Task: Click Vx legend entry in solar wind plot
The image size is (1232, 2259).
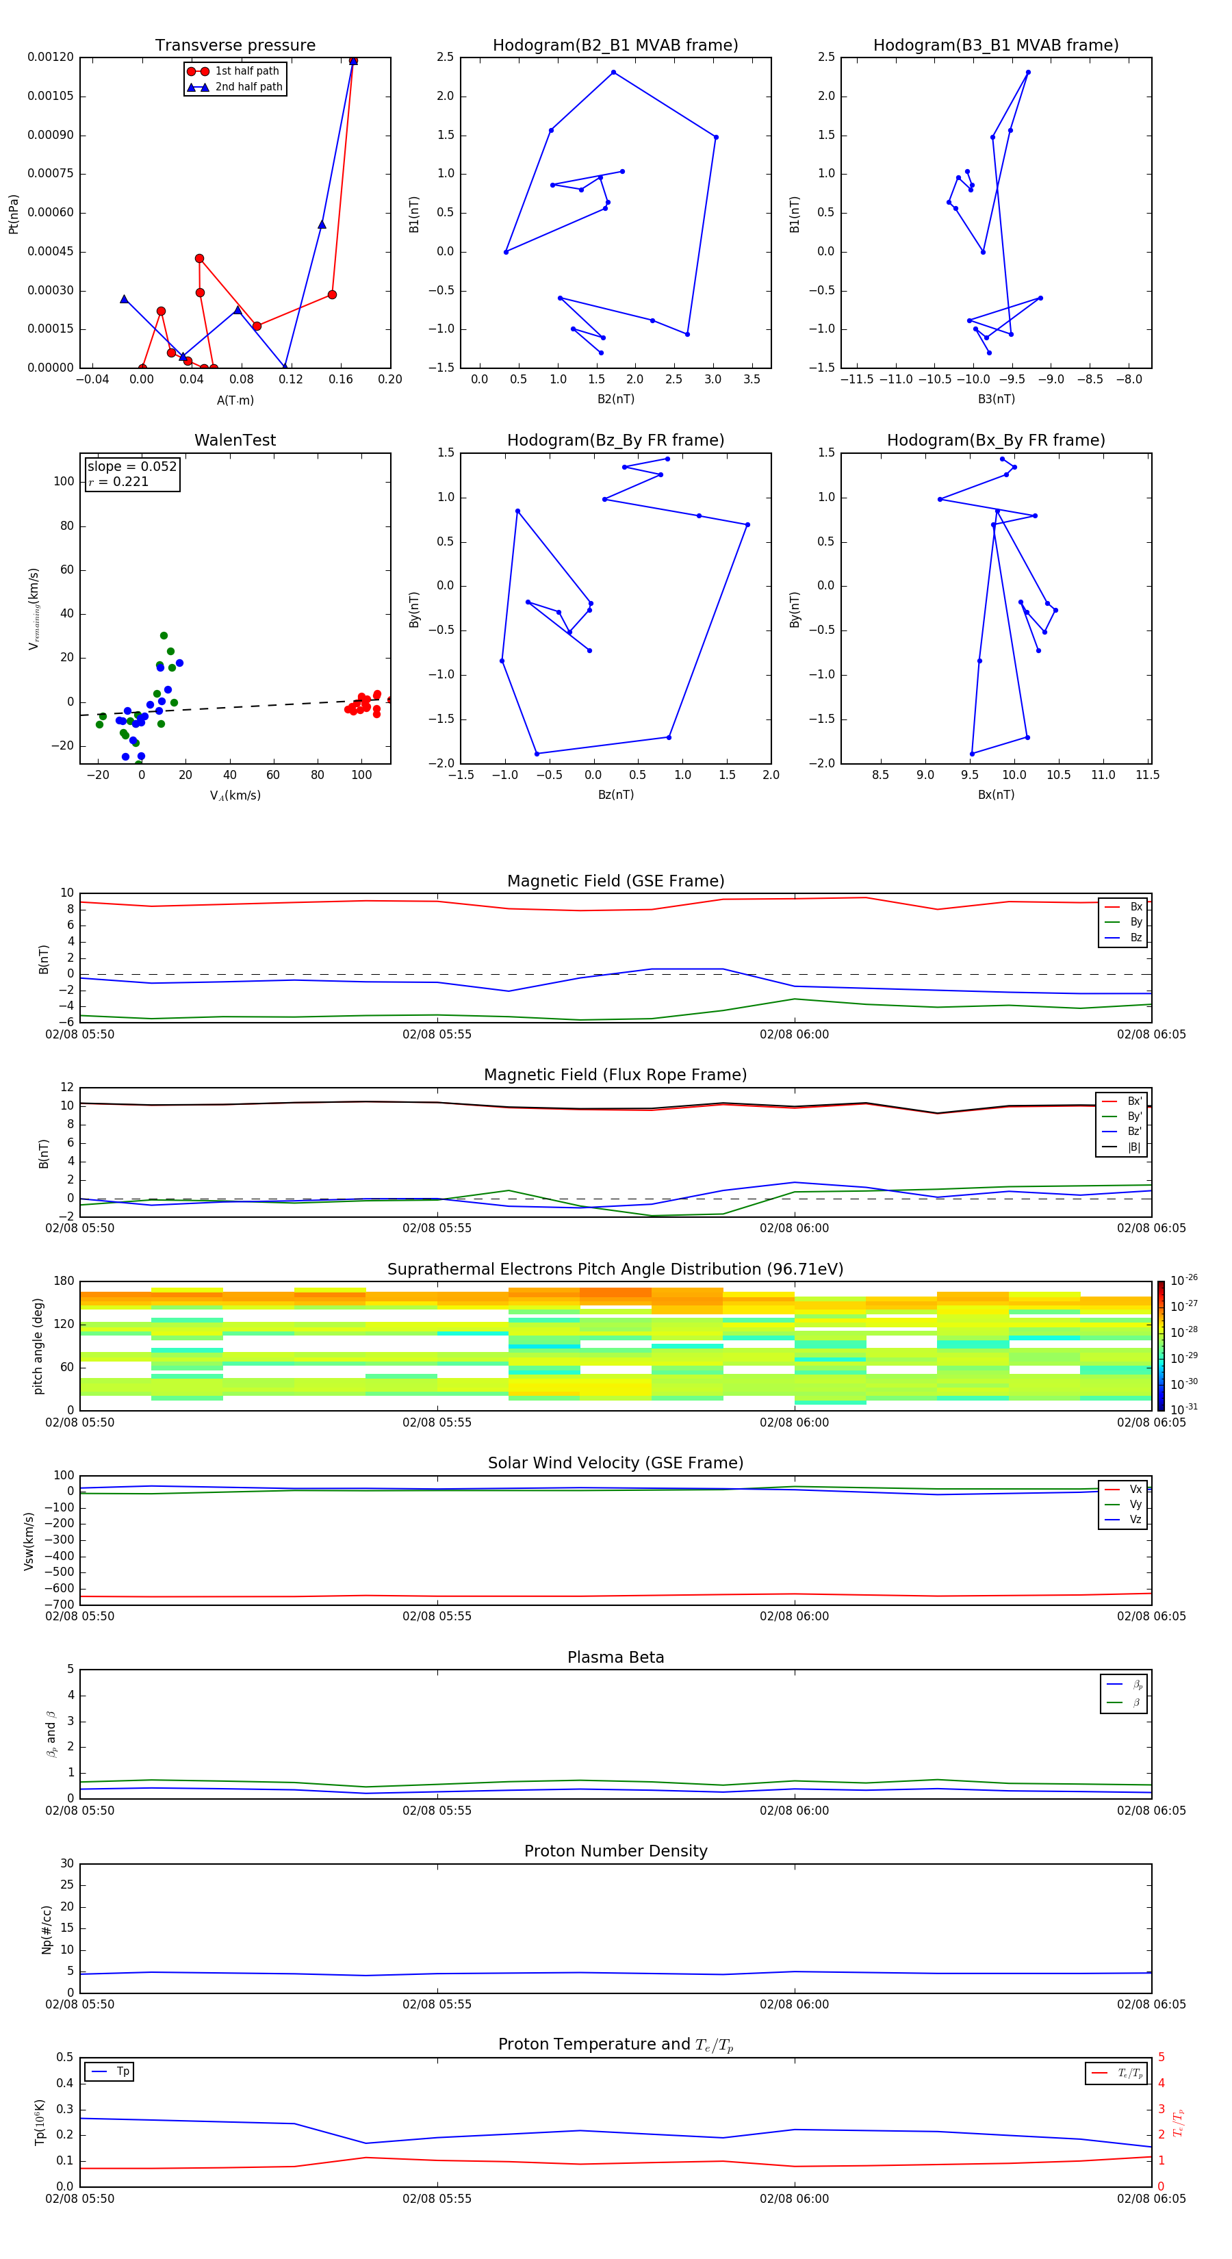Action: tap(1123, 1490)
